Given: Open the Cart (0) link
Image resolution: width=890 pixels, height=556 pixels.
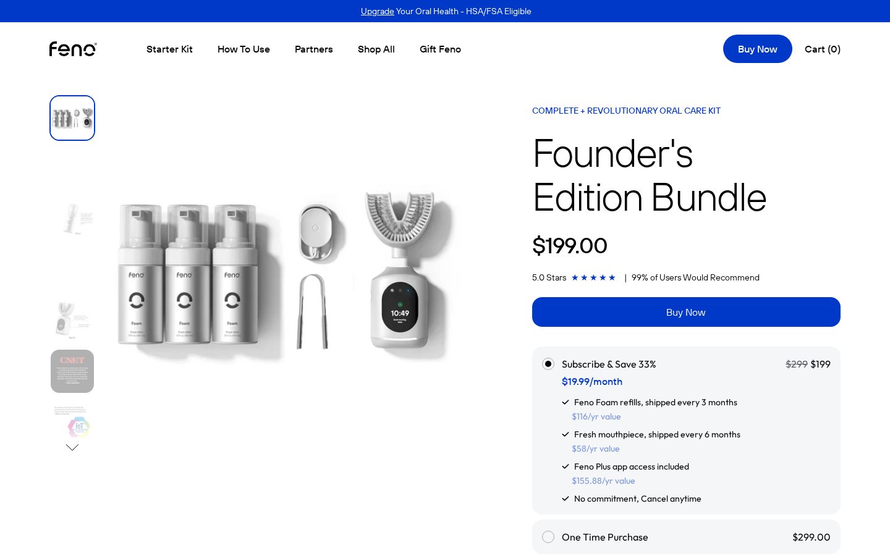Looking at the screenshot, I should click(x=823, y=49).
